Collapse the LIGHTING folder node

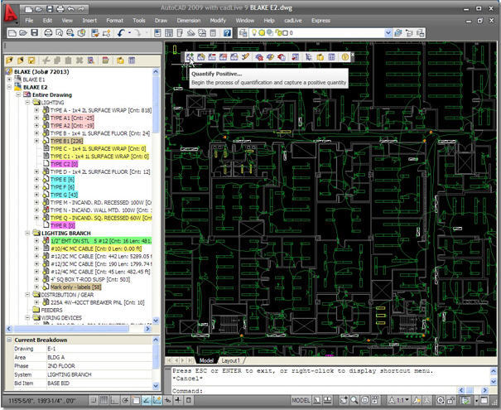coord(28,103)
